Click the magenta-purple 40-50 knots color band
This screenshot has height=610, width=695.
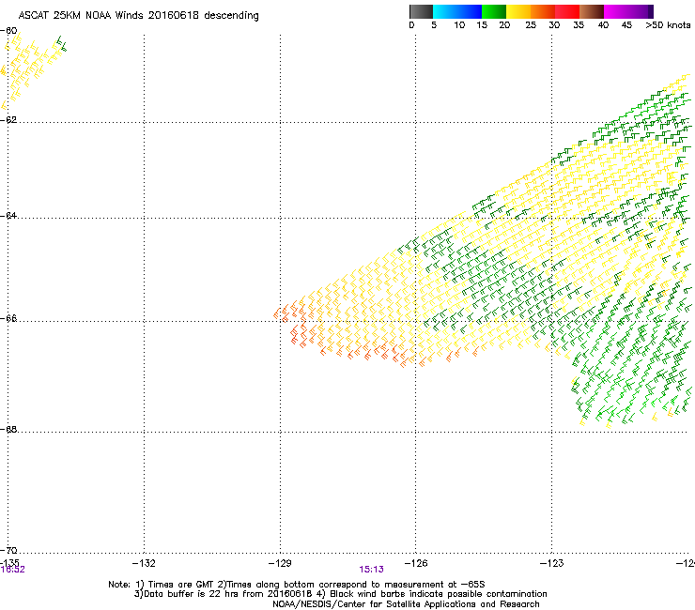point(628,11)
